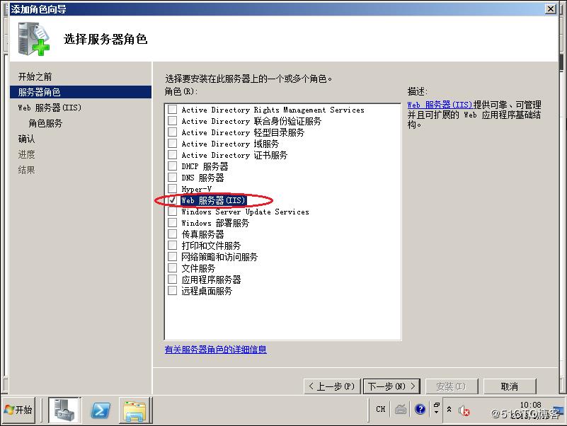Screen dimensions: 567x426
Task: Check Windows Server Update Services
Action: tap(173, 211)
